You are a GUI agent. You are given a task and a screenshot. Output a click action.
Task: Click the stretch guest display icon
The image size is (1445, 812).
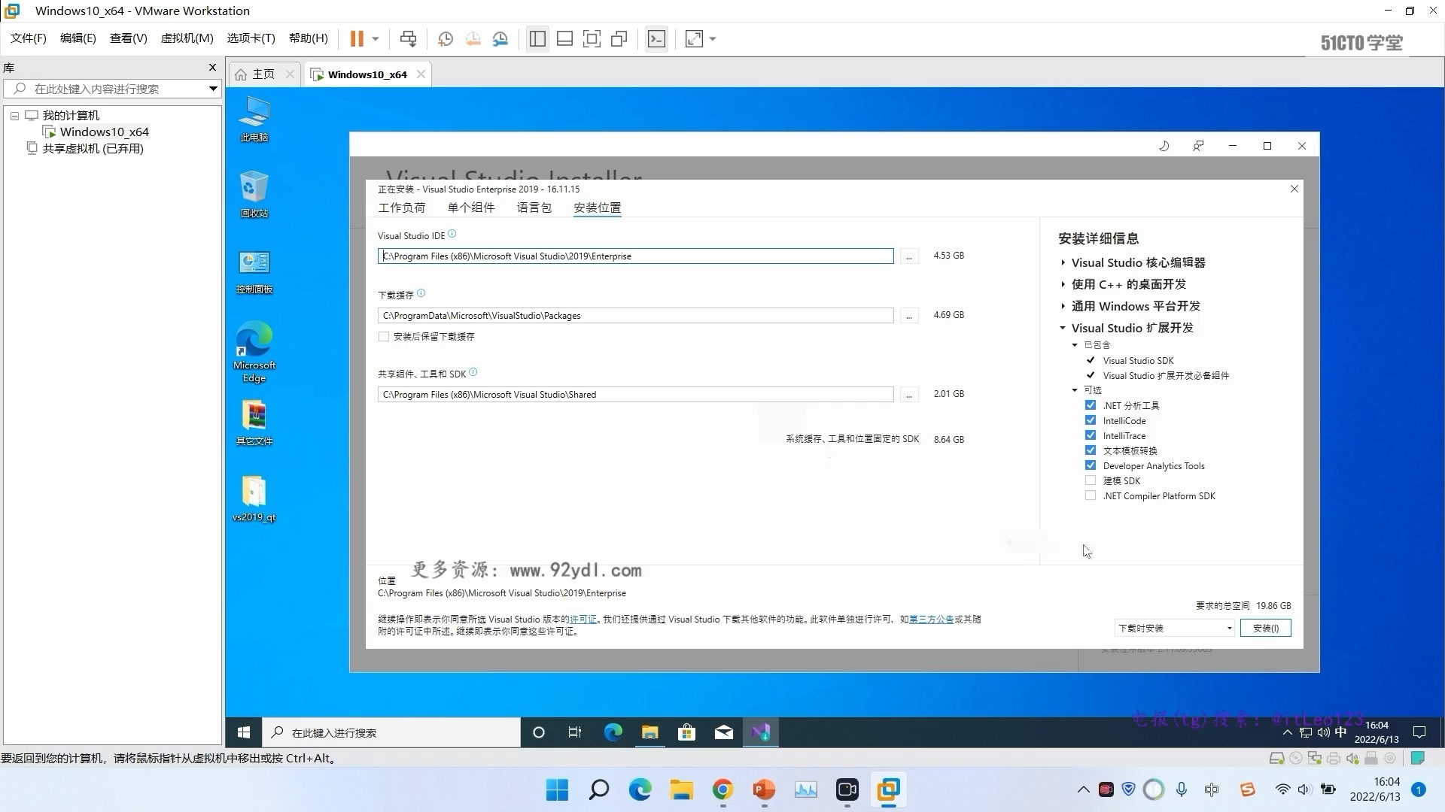click(694, 39)
